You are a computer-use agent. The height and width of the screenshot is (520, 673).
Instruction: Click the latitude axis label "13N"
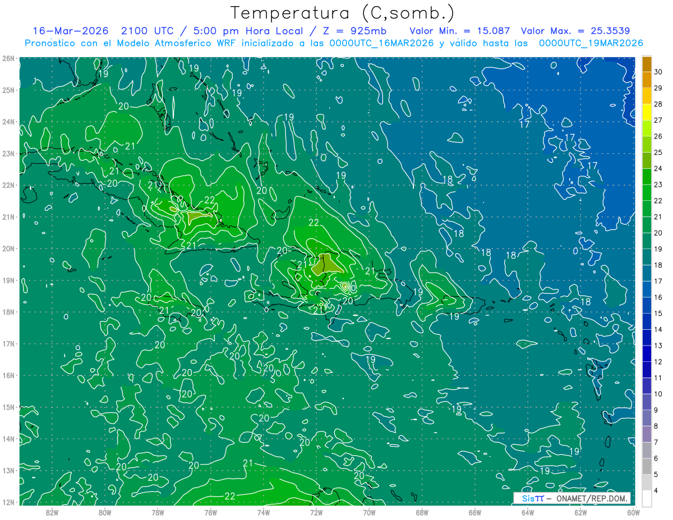tap(8, 470)
